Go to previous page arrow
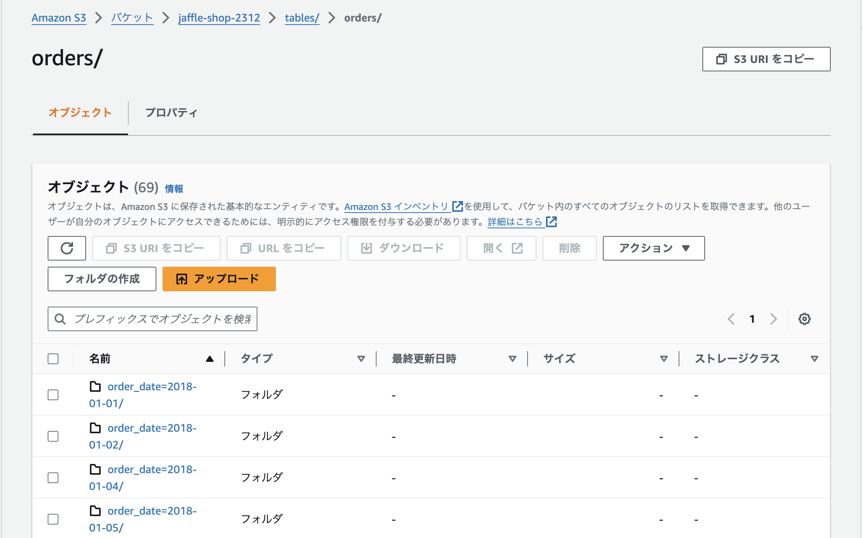The image size is (863, 538). pos(731,319)
